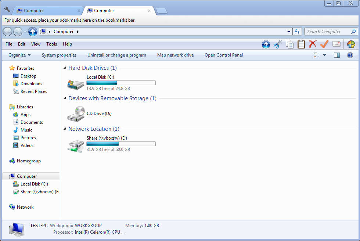Select the Local Disk (C:) drive icon

tap(76, 85)
